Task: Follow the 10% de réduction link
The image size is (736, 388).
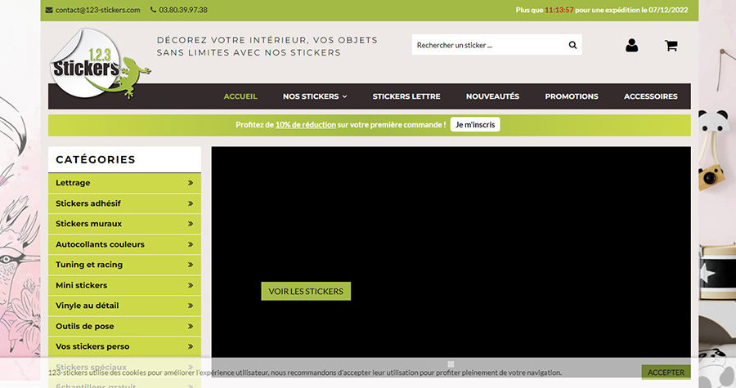Action: click(306, 125)
